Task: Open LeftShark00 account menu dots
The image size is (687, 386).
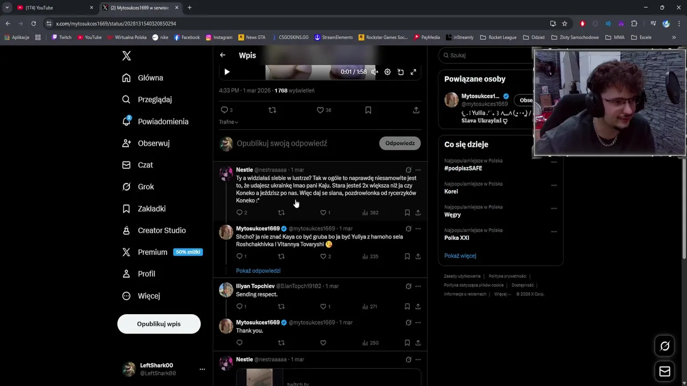Action: [x=202, y=369]
